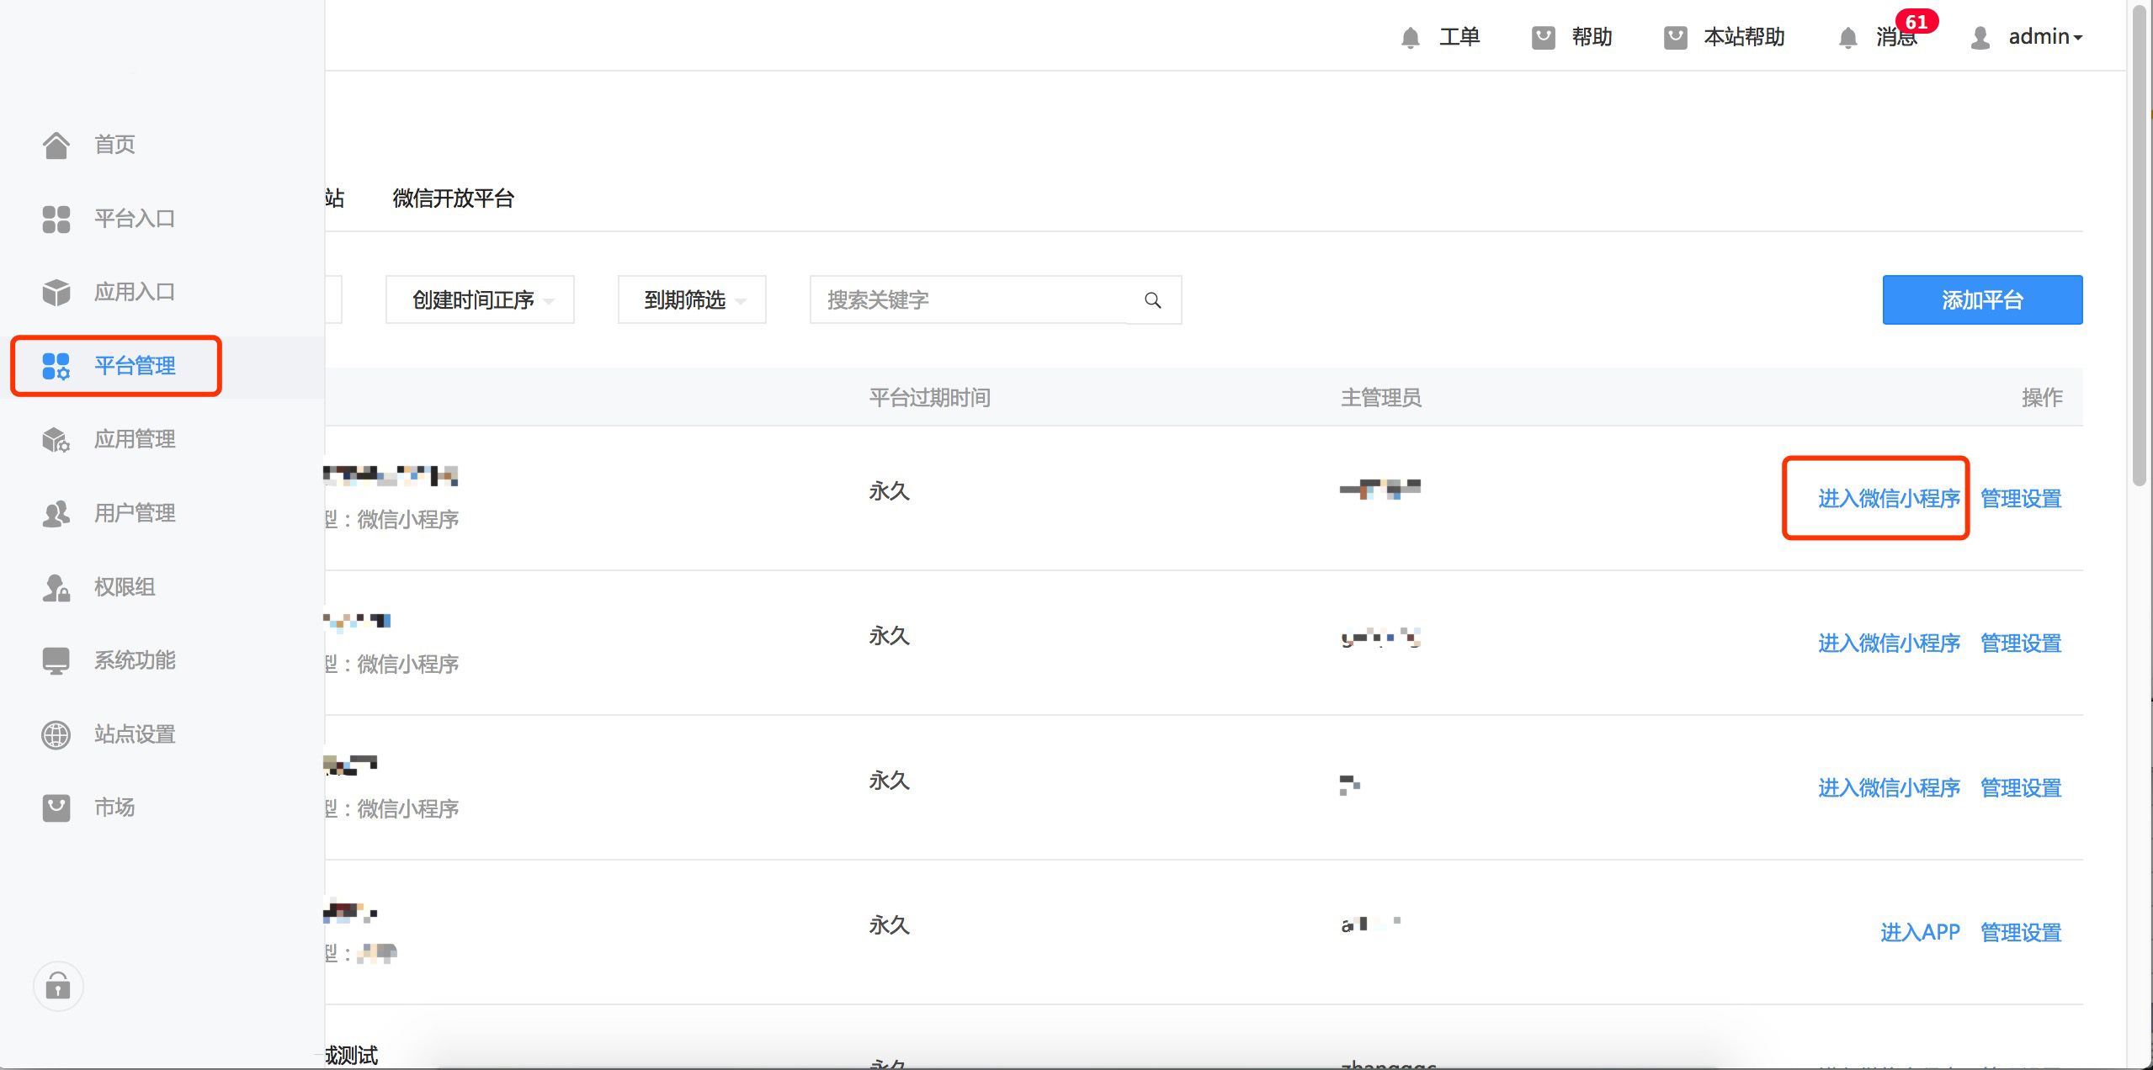Open the 61 unread messages badge
This screenshot has height=1070, width=2153.
tap(1916, 21)
